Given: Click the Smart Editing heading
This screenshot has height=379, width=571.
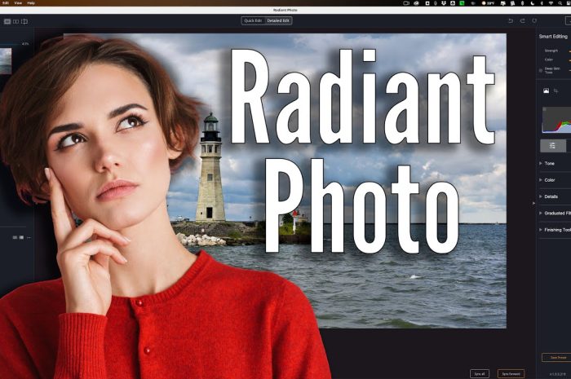Looking at the screenshot, I should coord(553,37).
